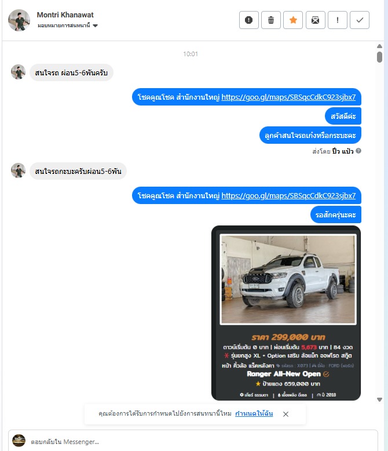The height and width of the screenshot is (451, 388).
Task: Click scrollbar down arrow in chat
Action: point(379,399)
